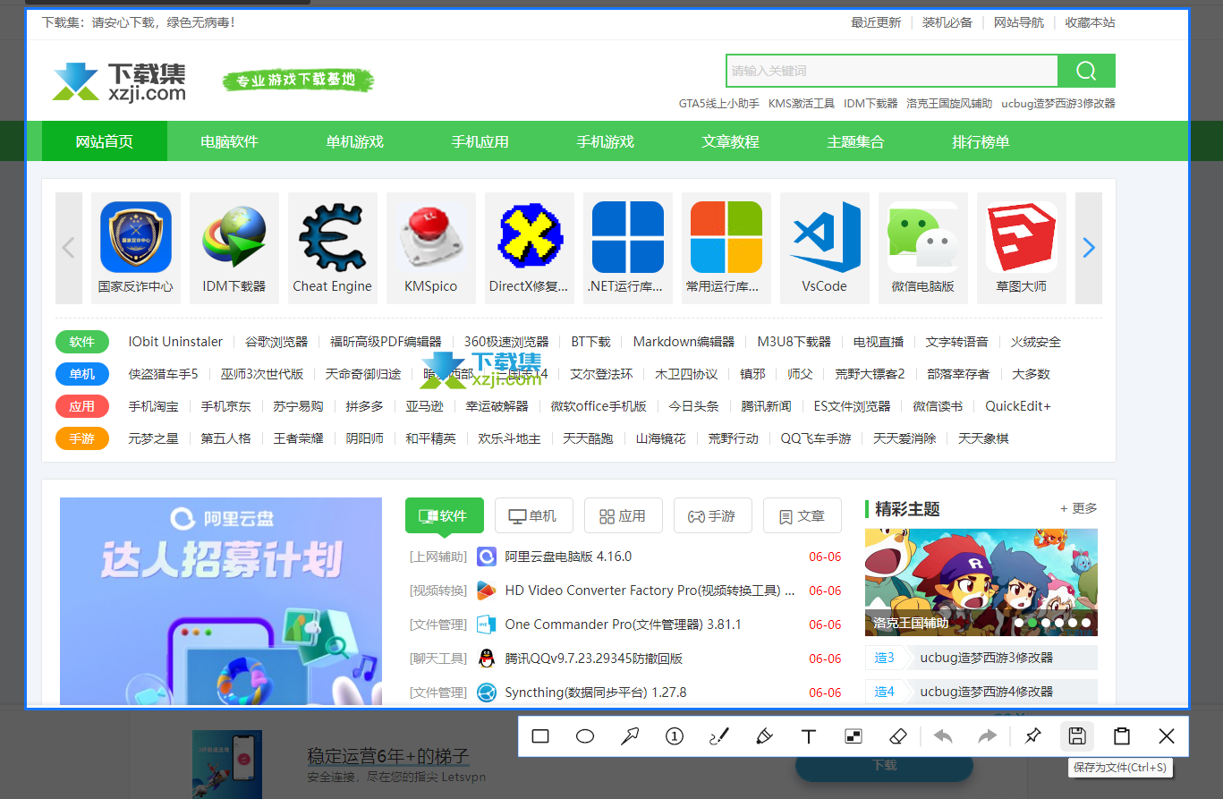Switch to the 单机 list tab
The width and height of the screenshot is (1223, 799).
point(534,515)
